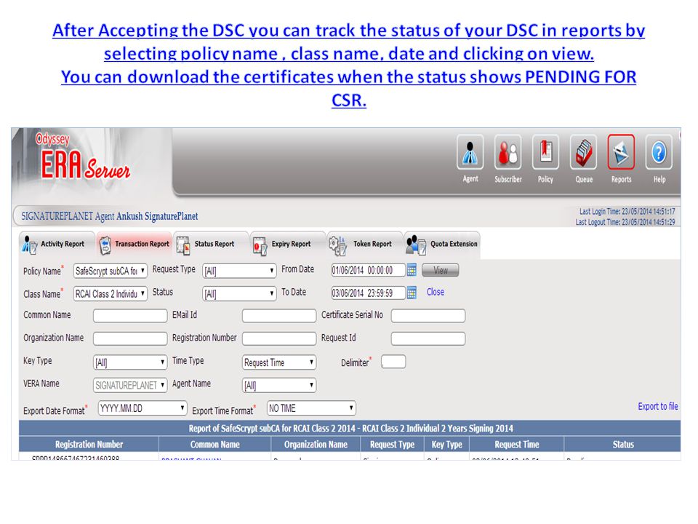
Task: Switch to Token Report tab
Action: (365, 245)
